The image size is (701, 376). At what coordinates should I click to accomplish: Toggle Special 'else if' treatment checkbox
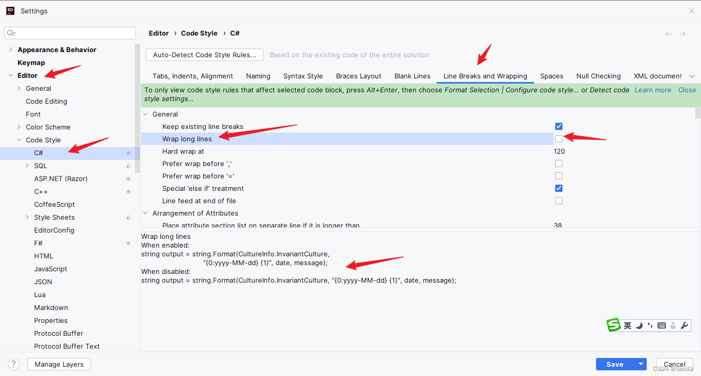click(x=559, y=188)
